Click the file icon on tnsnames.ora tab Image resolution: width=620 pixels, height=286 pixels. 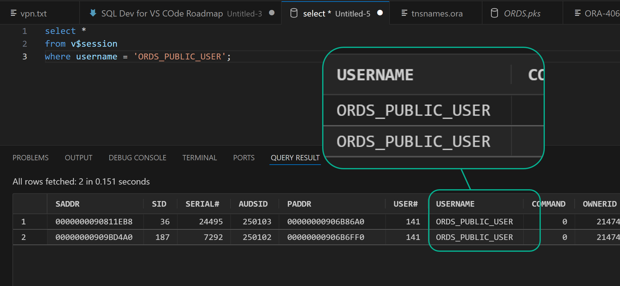click(x=404, y=13)
